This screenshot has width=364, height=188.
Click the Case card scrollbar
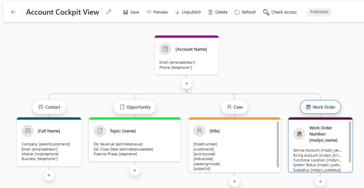278,144
